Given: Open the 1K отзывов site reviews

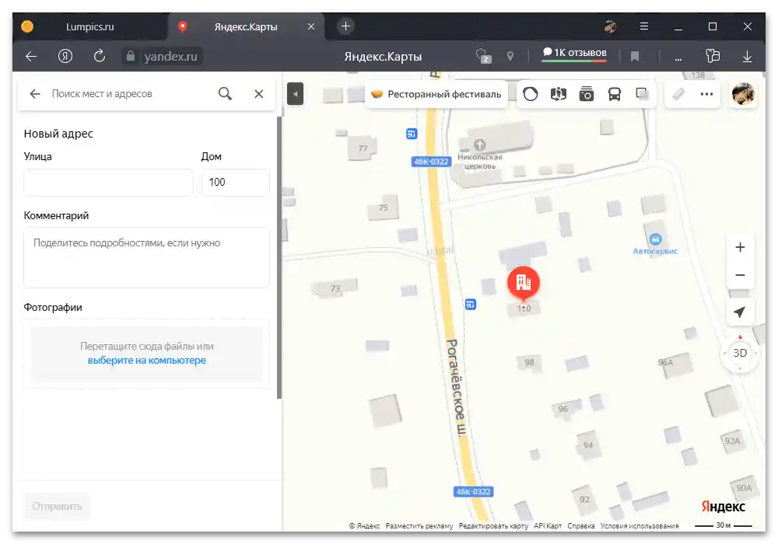Looking at the screenshot, I should tap(574, 53).
